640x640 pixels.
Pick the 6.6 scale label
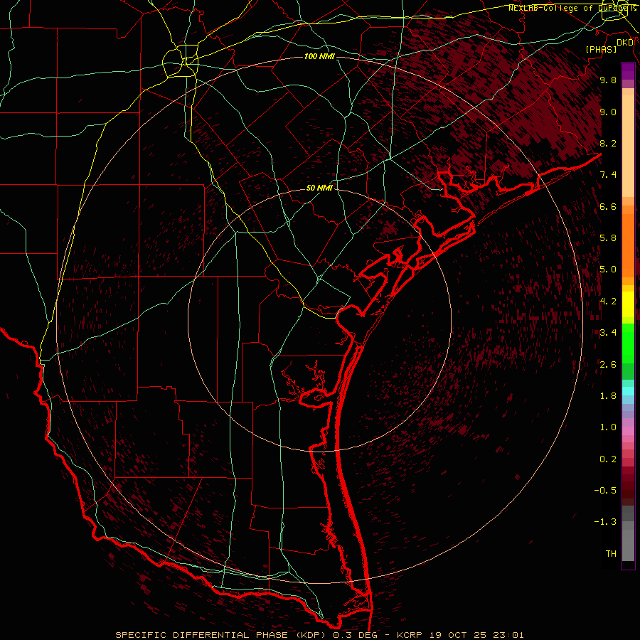click(x=608, y=206)
